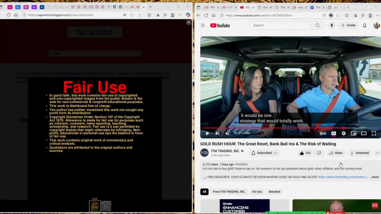The width and height of the screenshot is (381, 214).
Task: Go back in the YouTube window
Action: click(x=199, y=15)
